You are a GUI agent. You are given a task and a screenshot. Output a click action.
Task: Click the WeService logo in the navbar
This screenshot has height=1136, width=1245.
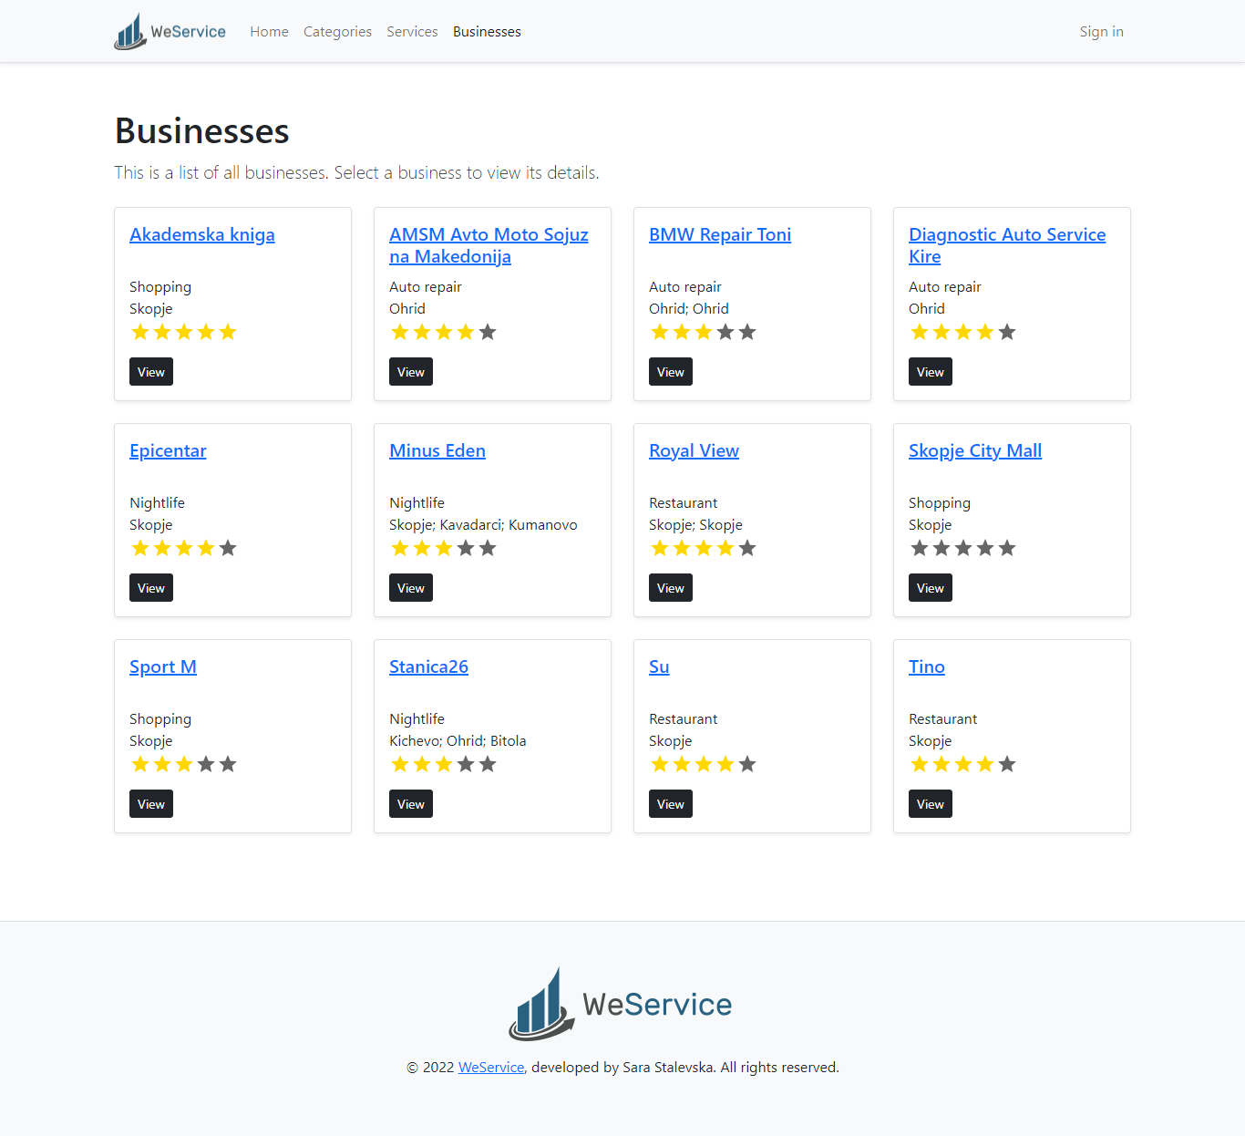(170, 32)
